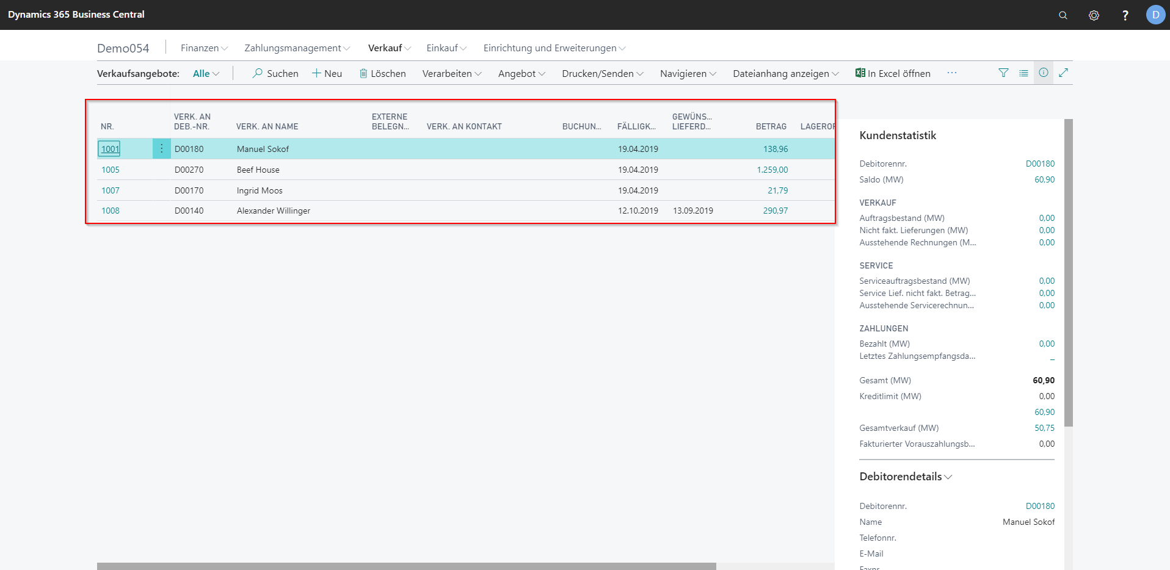Toggle the FactBox info pane icon
This screenshot has width=1170, height=570.
click(x=1044, y=73)
